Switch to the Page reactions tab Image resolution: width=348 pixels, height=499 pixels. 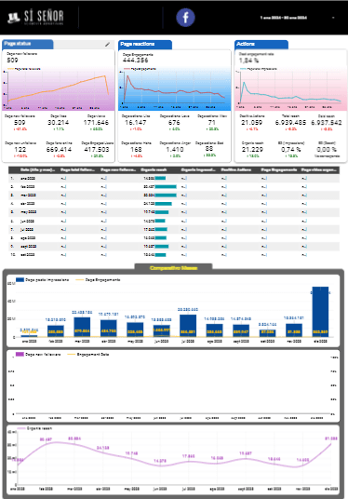145,45
